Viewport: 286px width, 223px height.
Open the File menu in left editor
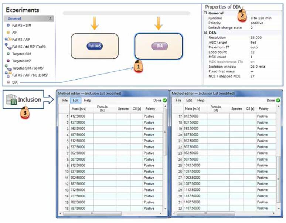(x=65, y=100)
